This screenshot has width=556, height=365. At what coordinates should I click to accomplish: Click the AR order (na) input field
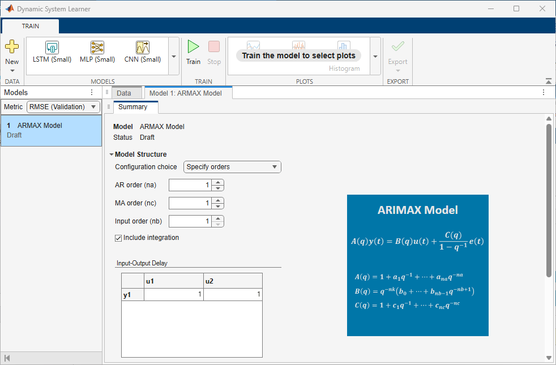pos(190,185)
